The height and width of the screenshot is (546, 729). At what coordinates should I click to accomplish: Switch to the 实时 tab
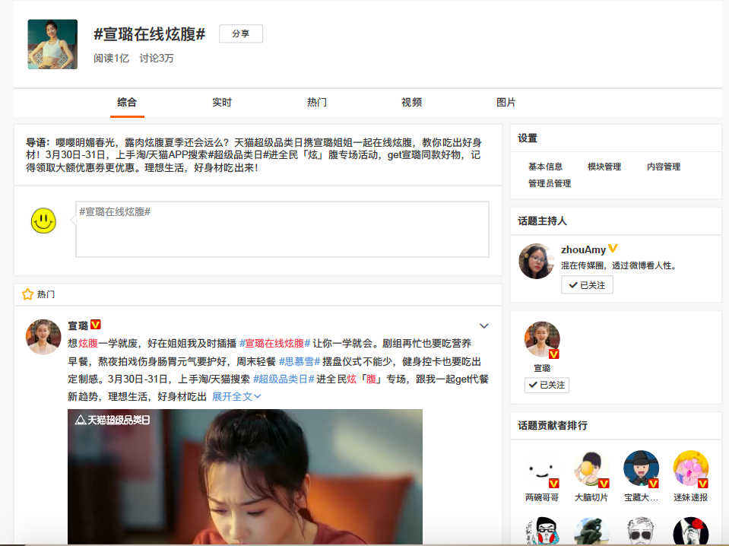tap(222, 103)
